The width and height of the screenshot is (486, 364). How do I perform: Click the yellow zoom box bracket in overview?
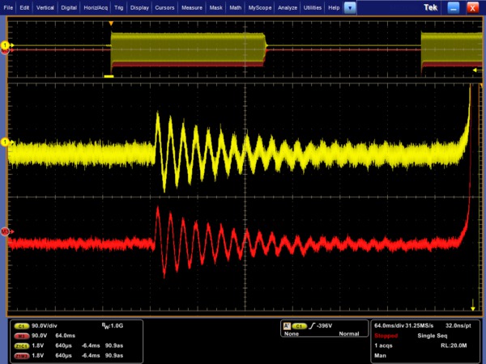pyautogui.click(x=109, y=75)
